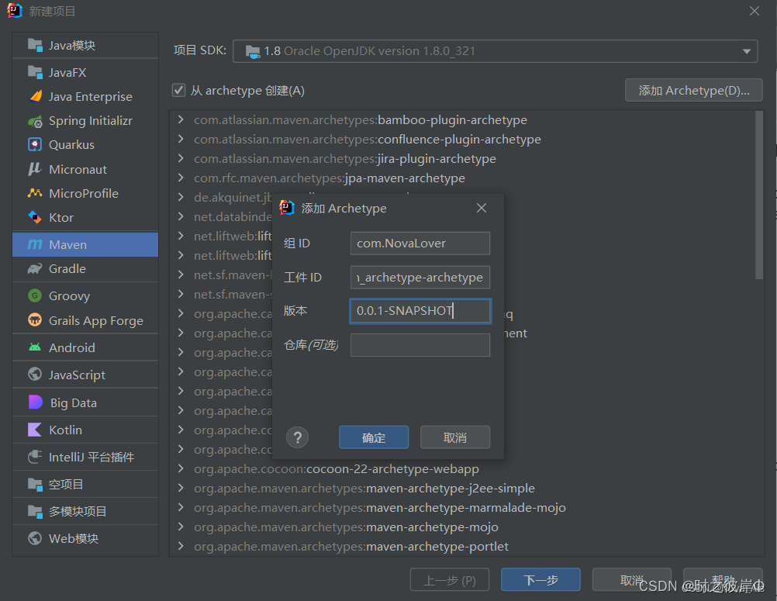Select the Gradle project type
This screenshot has height=601, width=777.
(x=85, y=268)
